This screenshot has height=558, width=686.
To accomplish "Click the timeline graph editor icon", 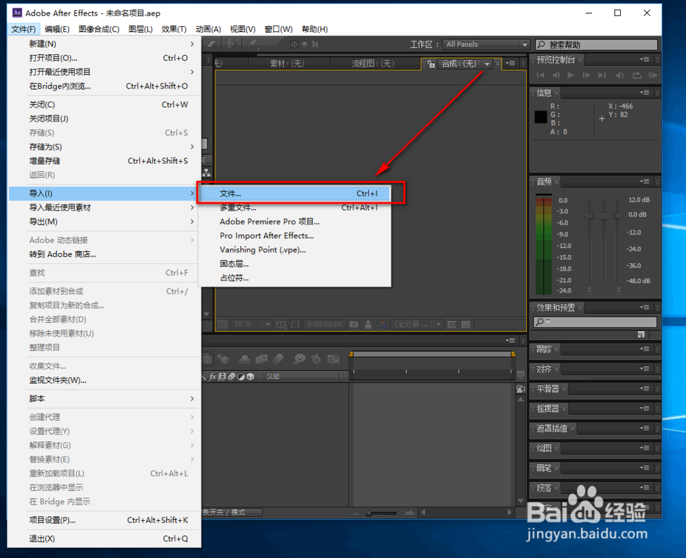I will tap(333, 359).
